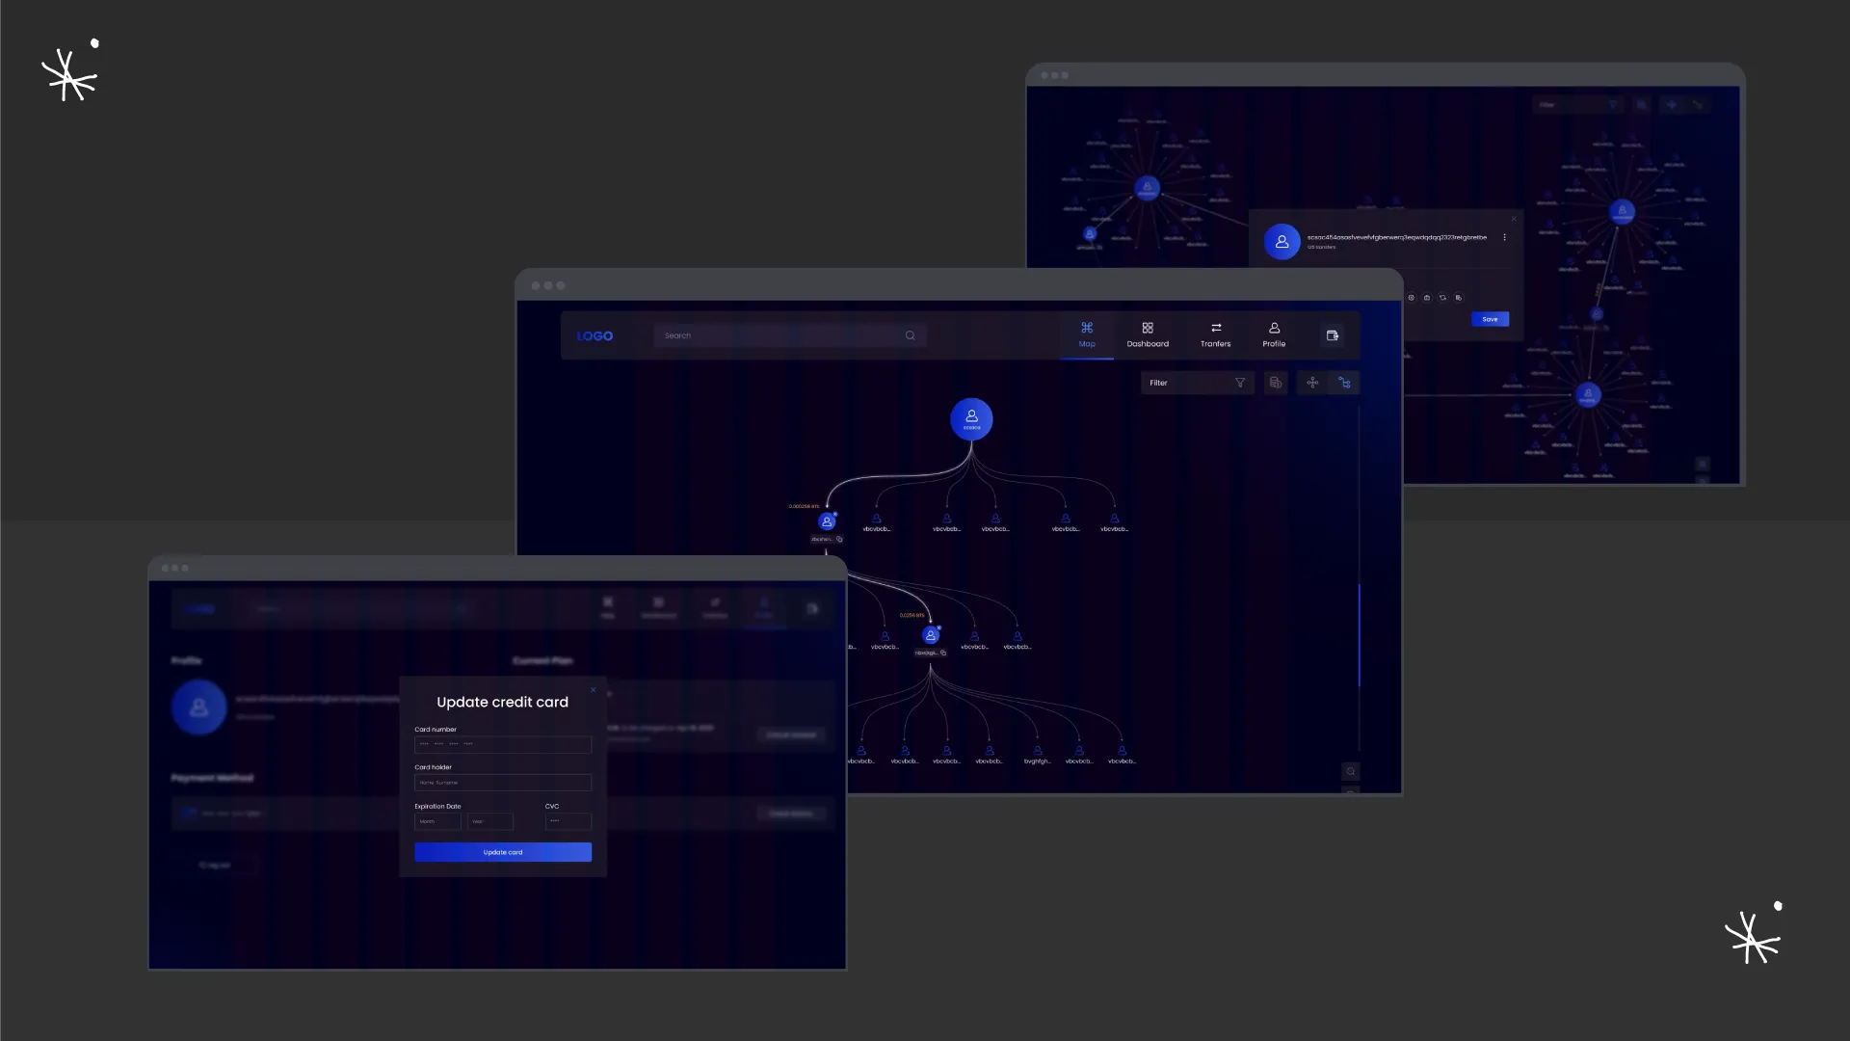Open the Month dropdown under Expiration Date
This screenshot has height=1041, width=1850.
[x=436, y=821]
